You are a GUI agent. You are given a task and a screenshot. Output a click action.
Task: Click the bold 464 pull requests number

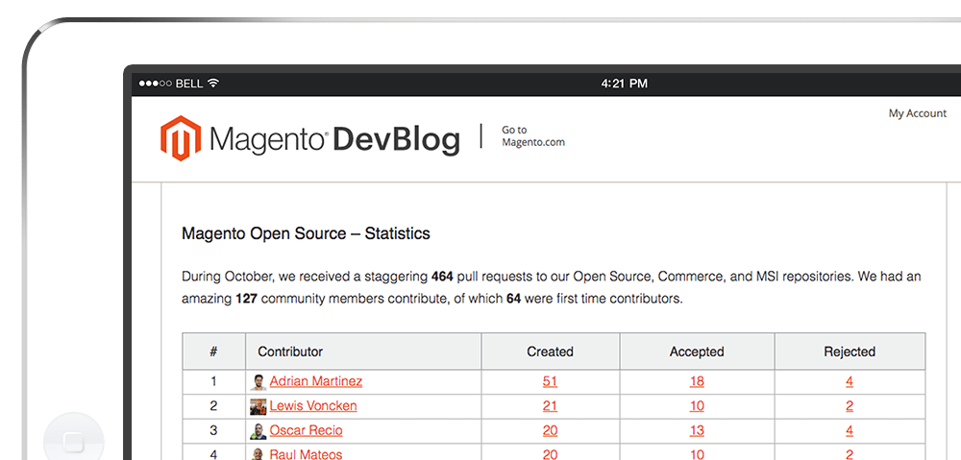tap(442, 277)
